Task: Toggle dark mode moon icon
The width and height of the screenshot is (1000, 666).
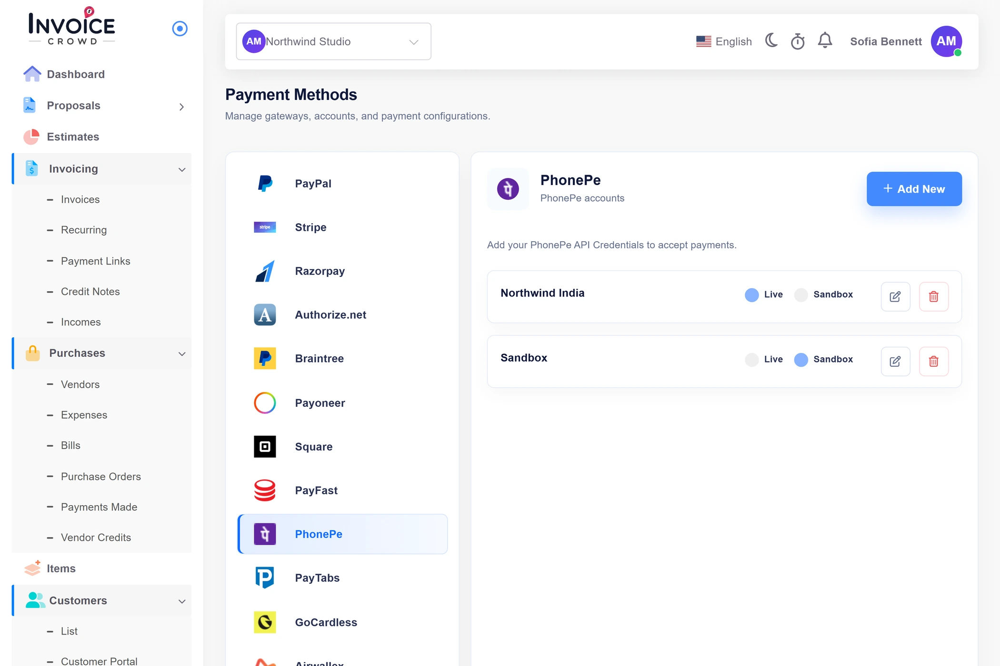Action: [x=771, y=41]
